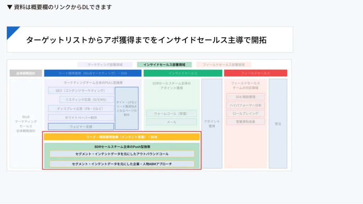Image resolution: width=363 pixels, height=204 pixels.
Task: Select the インサイドセールス部署領域 legend label
Action: coord(164,65)
